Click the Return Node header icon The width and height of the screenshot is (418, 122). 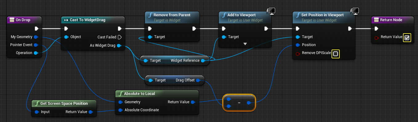(x=376, y=20)
